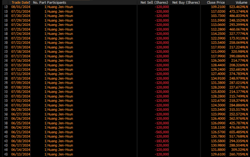Select volume 523.462MLN

tap(239, 7)
